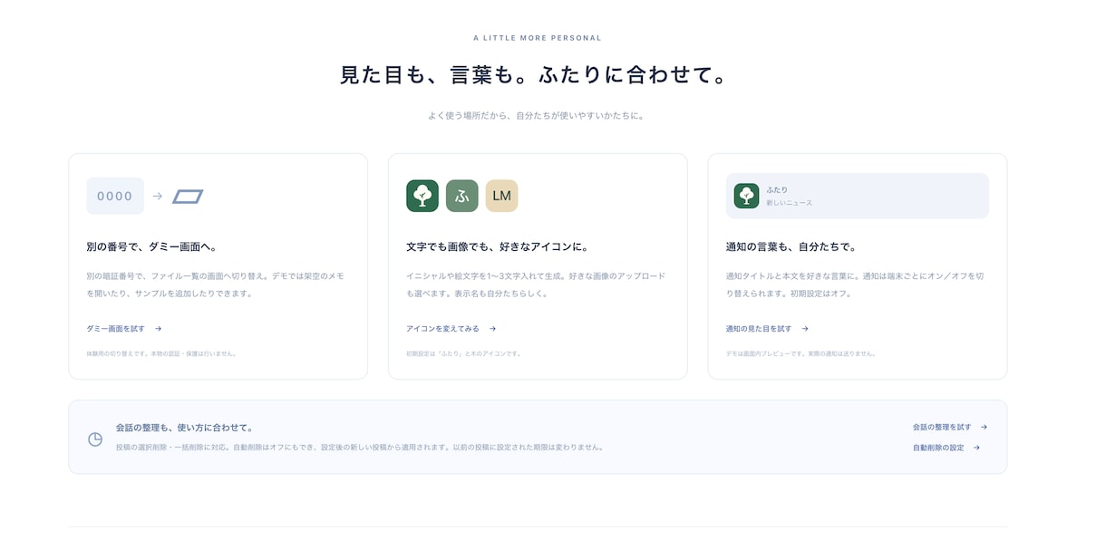The image size is (1106, 540).
Task: Click paragraph starting with 投稿の選択削除・一括削除に対応
Action: [x=360, y=448]
